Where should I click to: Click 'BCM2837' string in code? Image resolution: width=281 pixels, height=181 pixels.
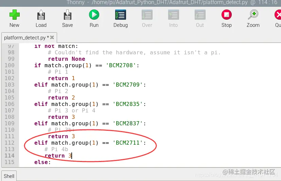(128, 123)
